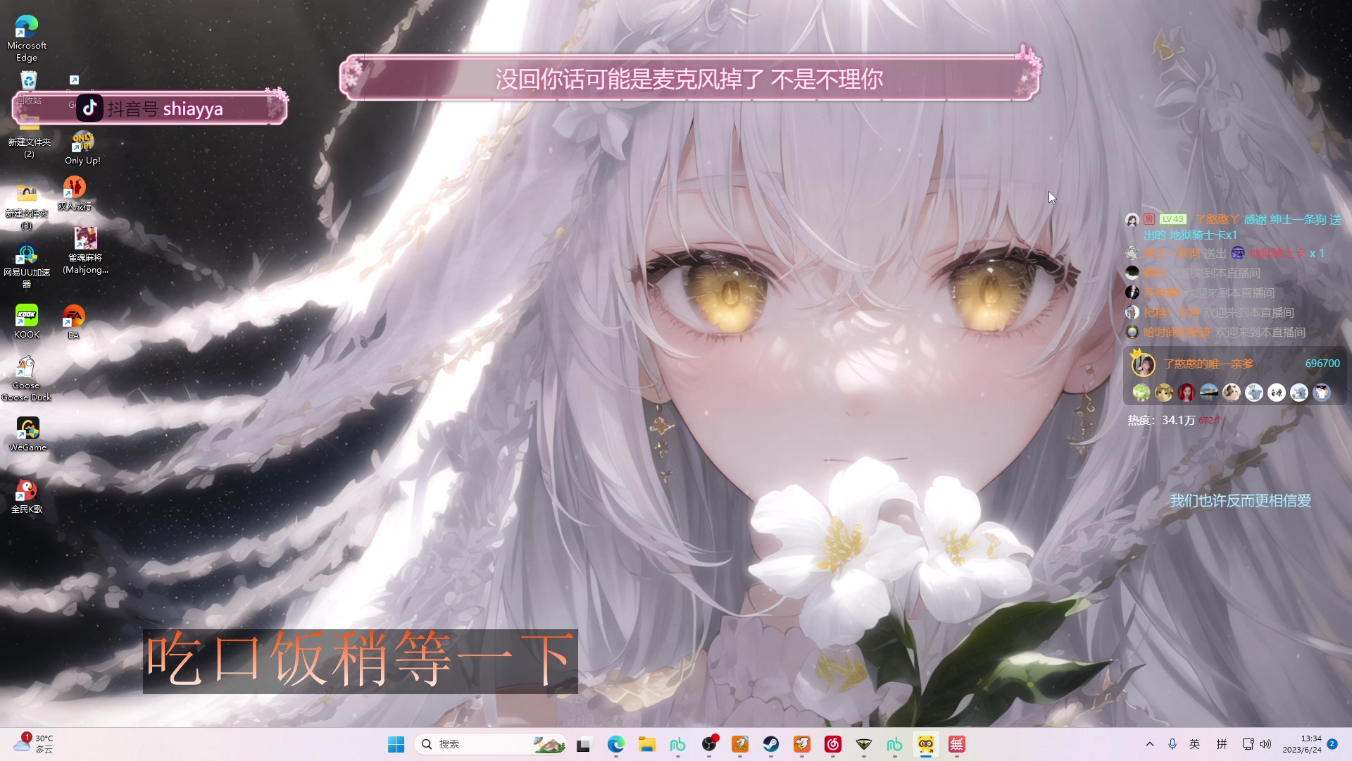Open Steam from the taskbar
The width and height of the screenshot is (1352, 761).
tap(771, 744)
